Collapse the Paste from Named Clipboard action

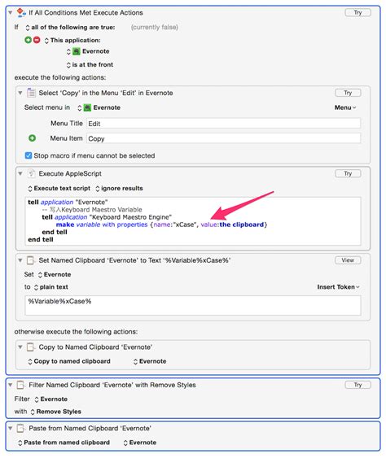(11, 429)
